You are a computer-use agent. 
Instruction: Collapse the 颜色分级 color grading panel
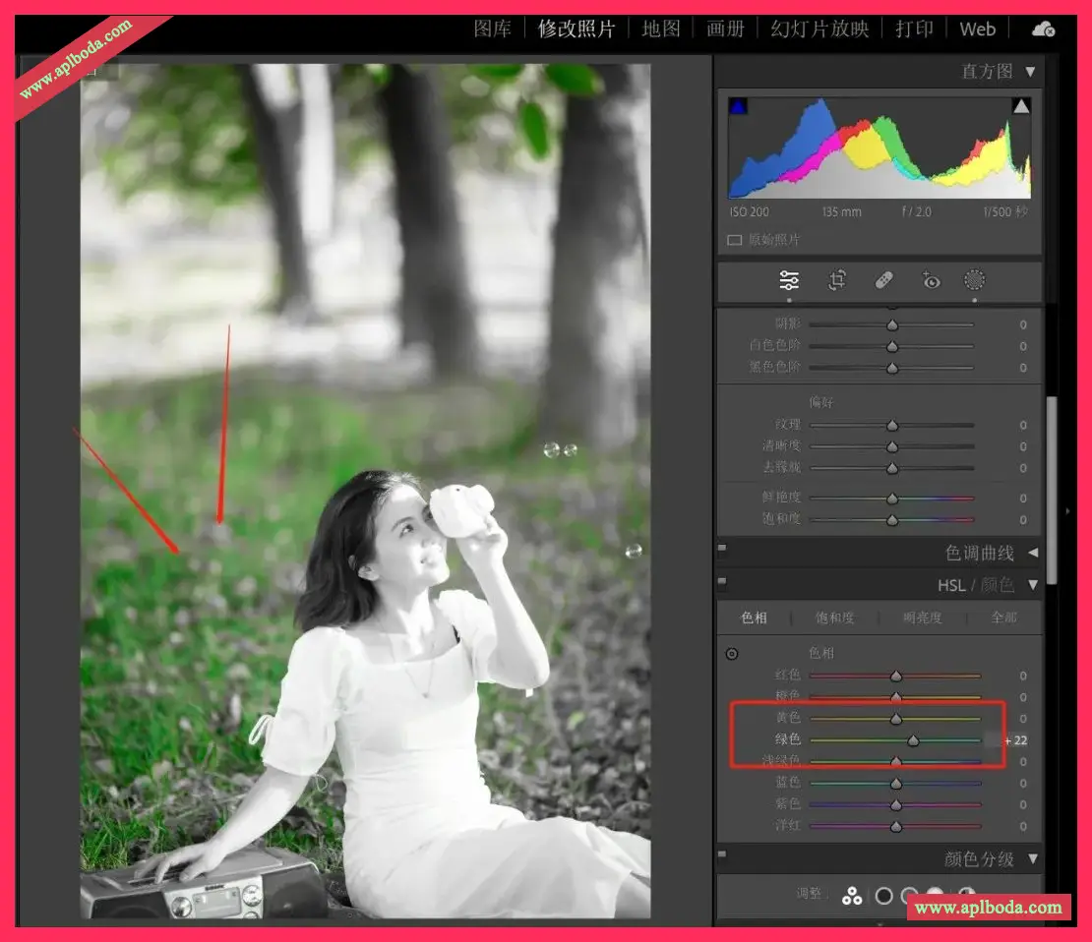(1032, 858)
